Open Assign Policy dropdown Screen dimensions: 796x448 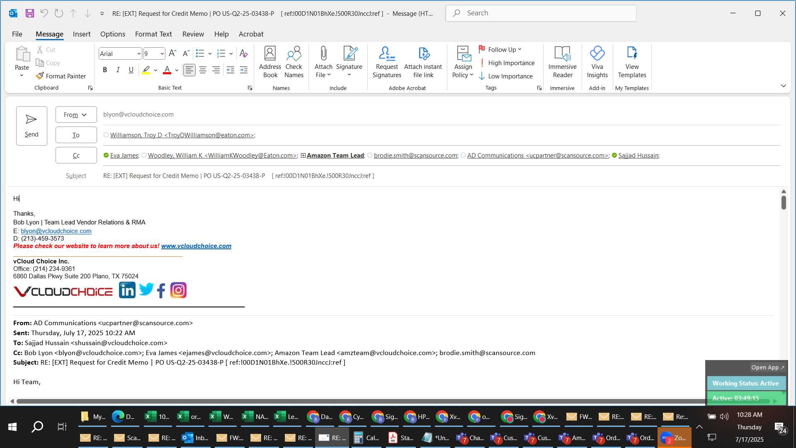[x=463, y=71]
